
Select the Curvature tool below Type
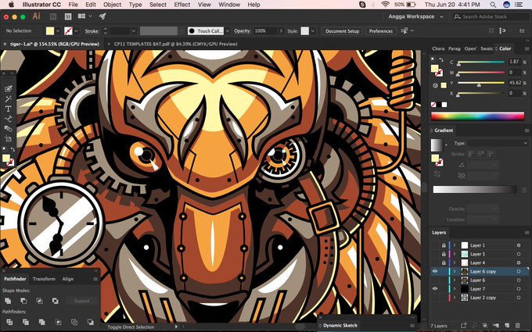click(8, 119)
